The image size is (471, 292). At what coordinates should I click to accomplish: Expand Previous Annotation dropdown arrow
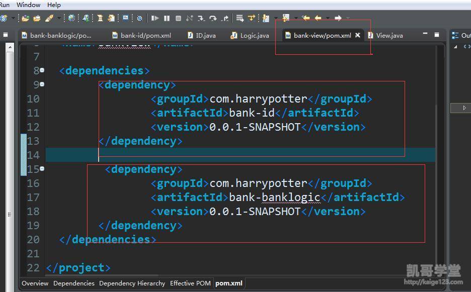296,18
